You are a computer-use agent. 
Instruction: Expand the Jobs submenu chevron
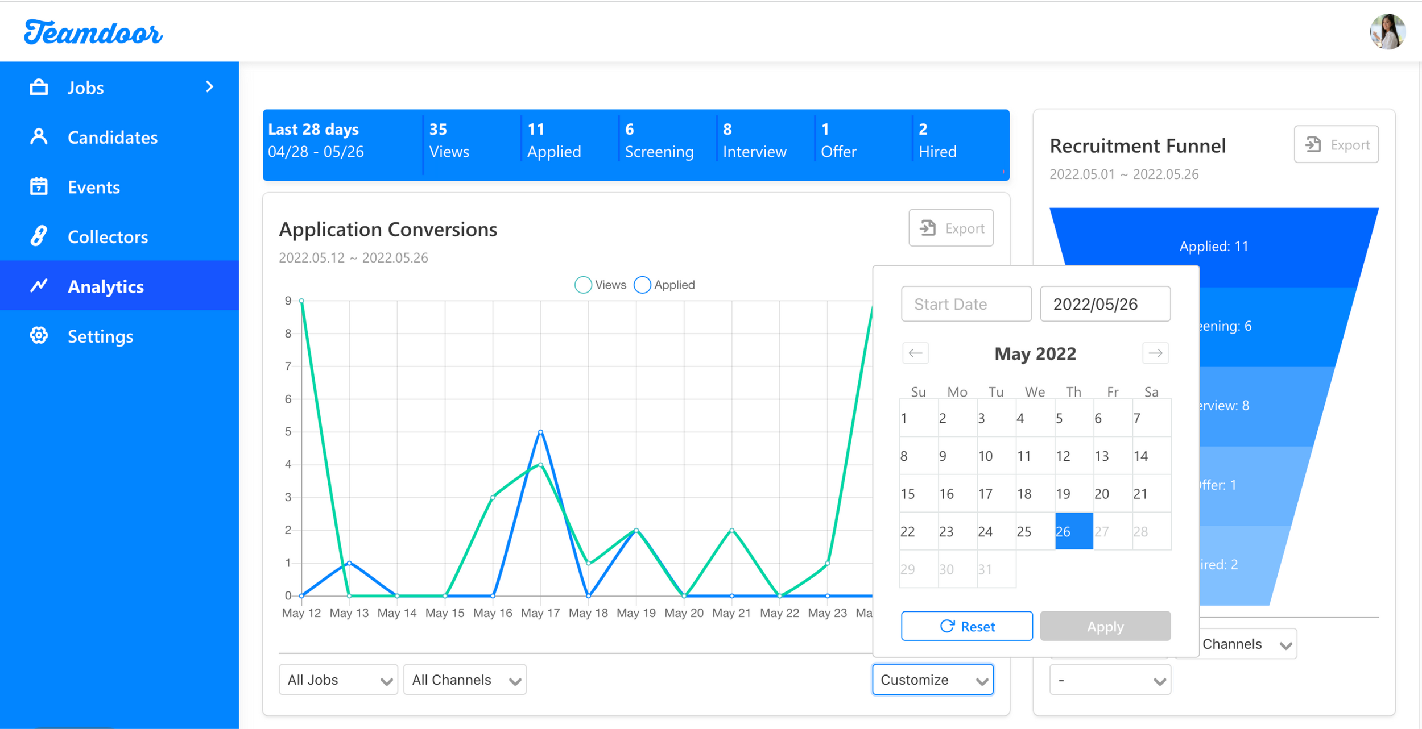[210, 87]
